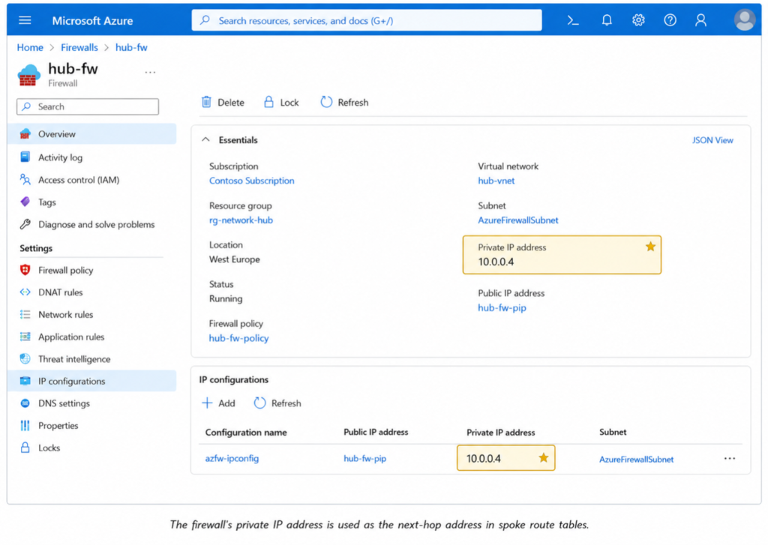Click the Public IP address column header
The width and height of the screenshot is (768, 545).
(376, 432)
